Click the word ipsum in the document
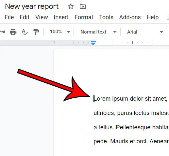This screenshot has height=156, width=169. pos(120,99)
